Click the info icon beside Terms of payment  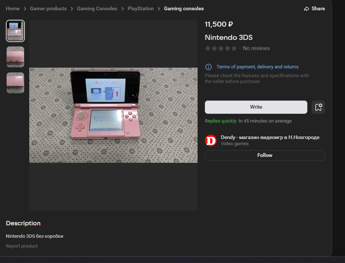point(209,67)
